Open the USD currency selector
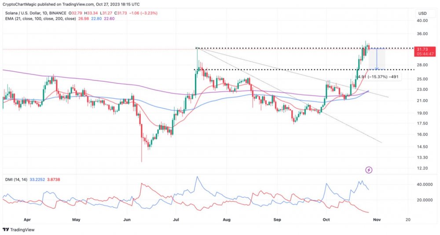This screenshot has width=440, height=235. coord(422,13)
